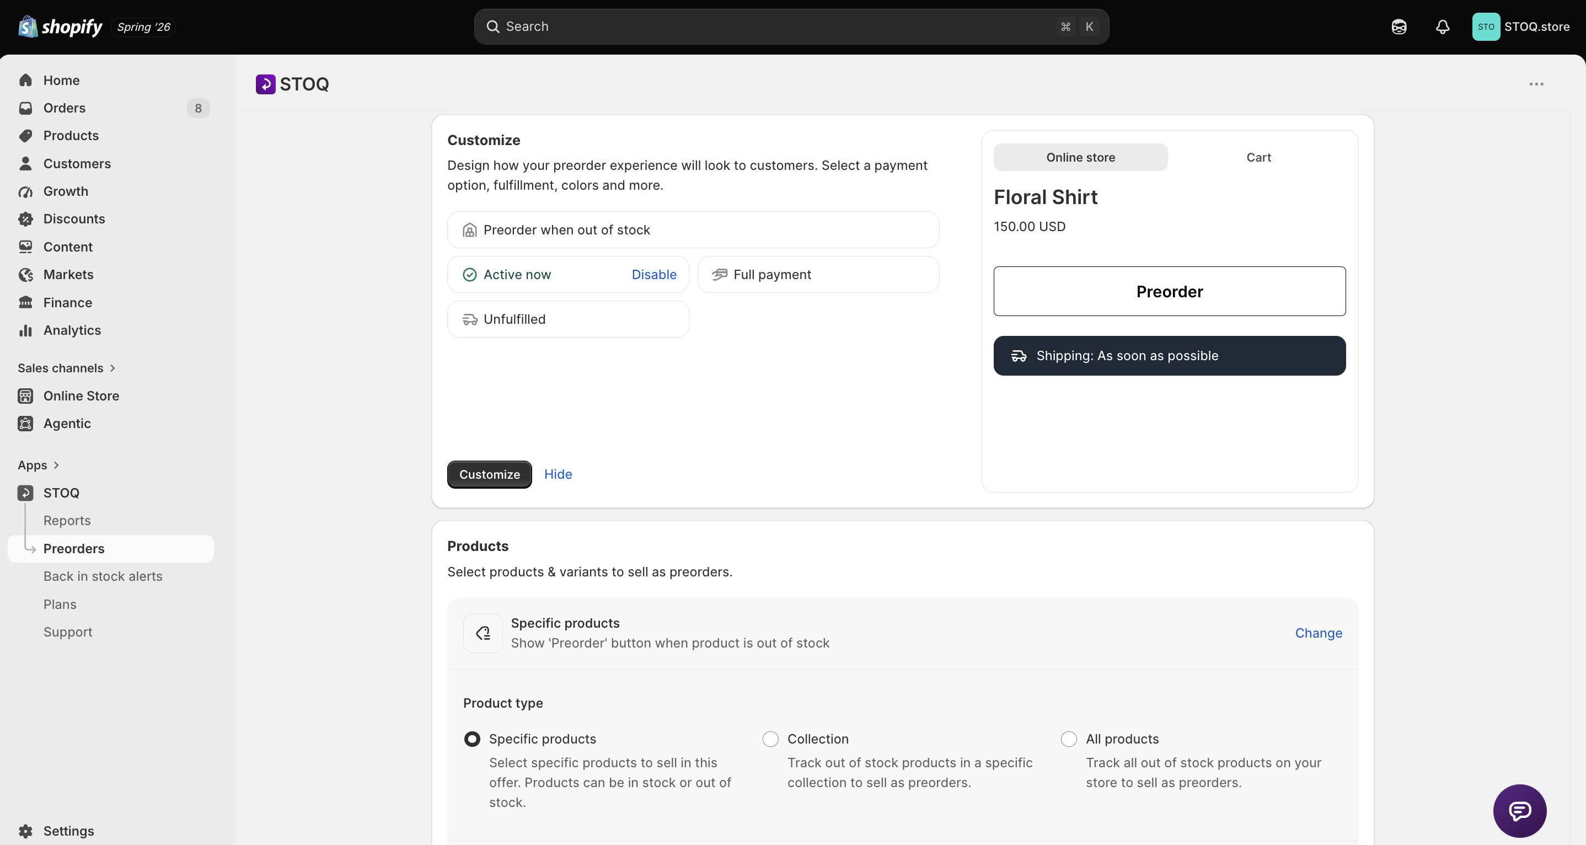Viewport: 1586px width, 845px height.
Task: Click the Home house icon
Action: [25, 80]
